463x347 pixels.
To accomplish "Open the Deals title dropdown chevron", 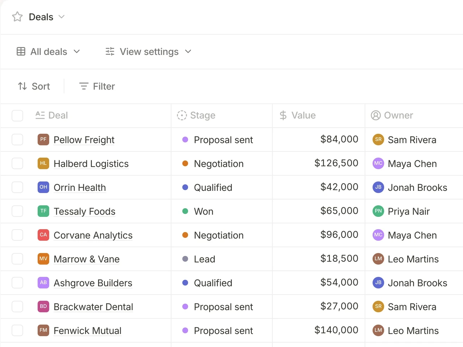I will (x=61, y=17).
